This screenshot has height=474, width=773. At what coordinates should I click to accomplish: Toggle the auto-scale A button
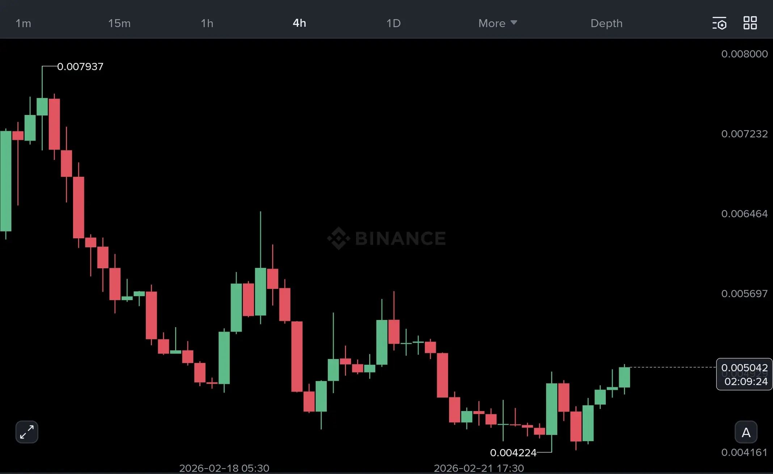coord(746,432)
